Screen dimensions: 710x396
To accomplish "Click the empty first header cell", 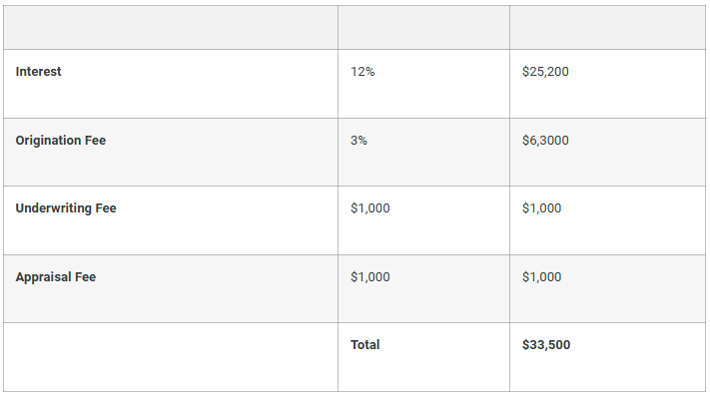I will pos(170,28).
